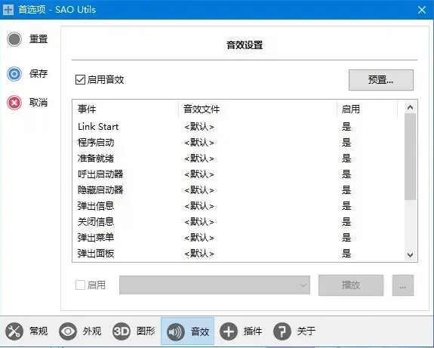This screenshot has width=434, height=348.
Task: Click the list scroll up arrow
Action: click(410, 107)
